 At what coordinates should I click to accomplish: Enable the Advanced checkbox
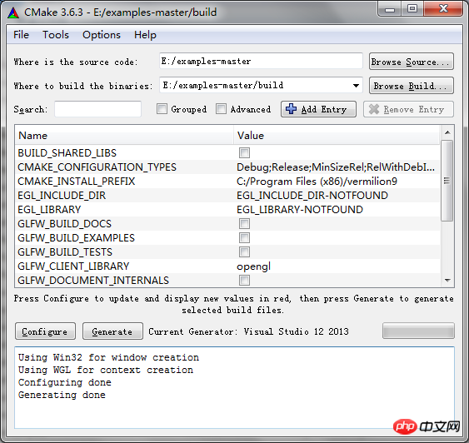click(x=221, y=109)
